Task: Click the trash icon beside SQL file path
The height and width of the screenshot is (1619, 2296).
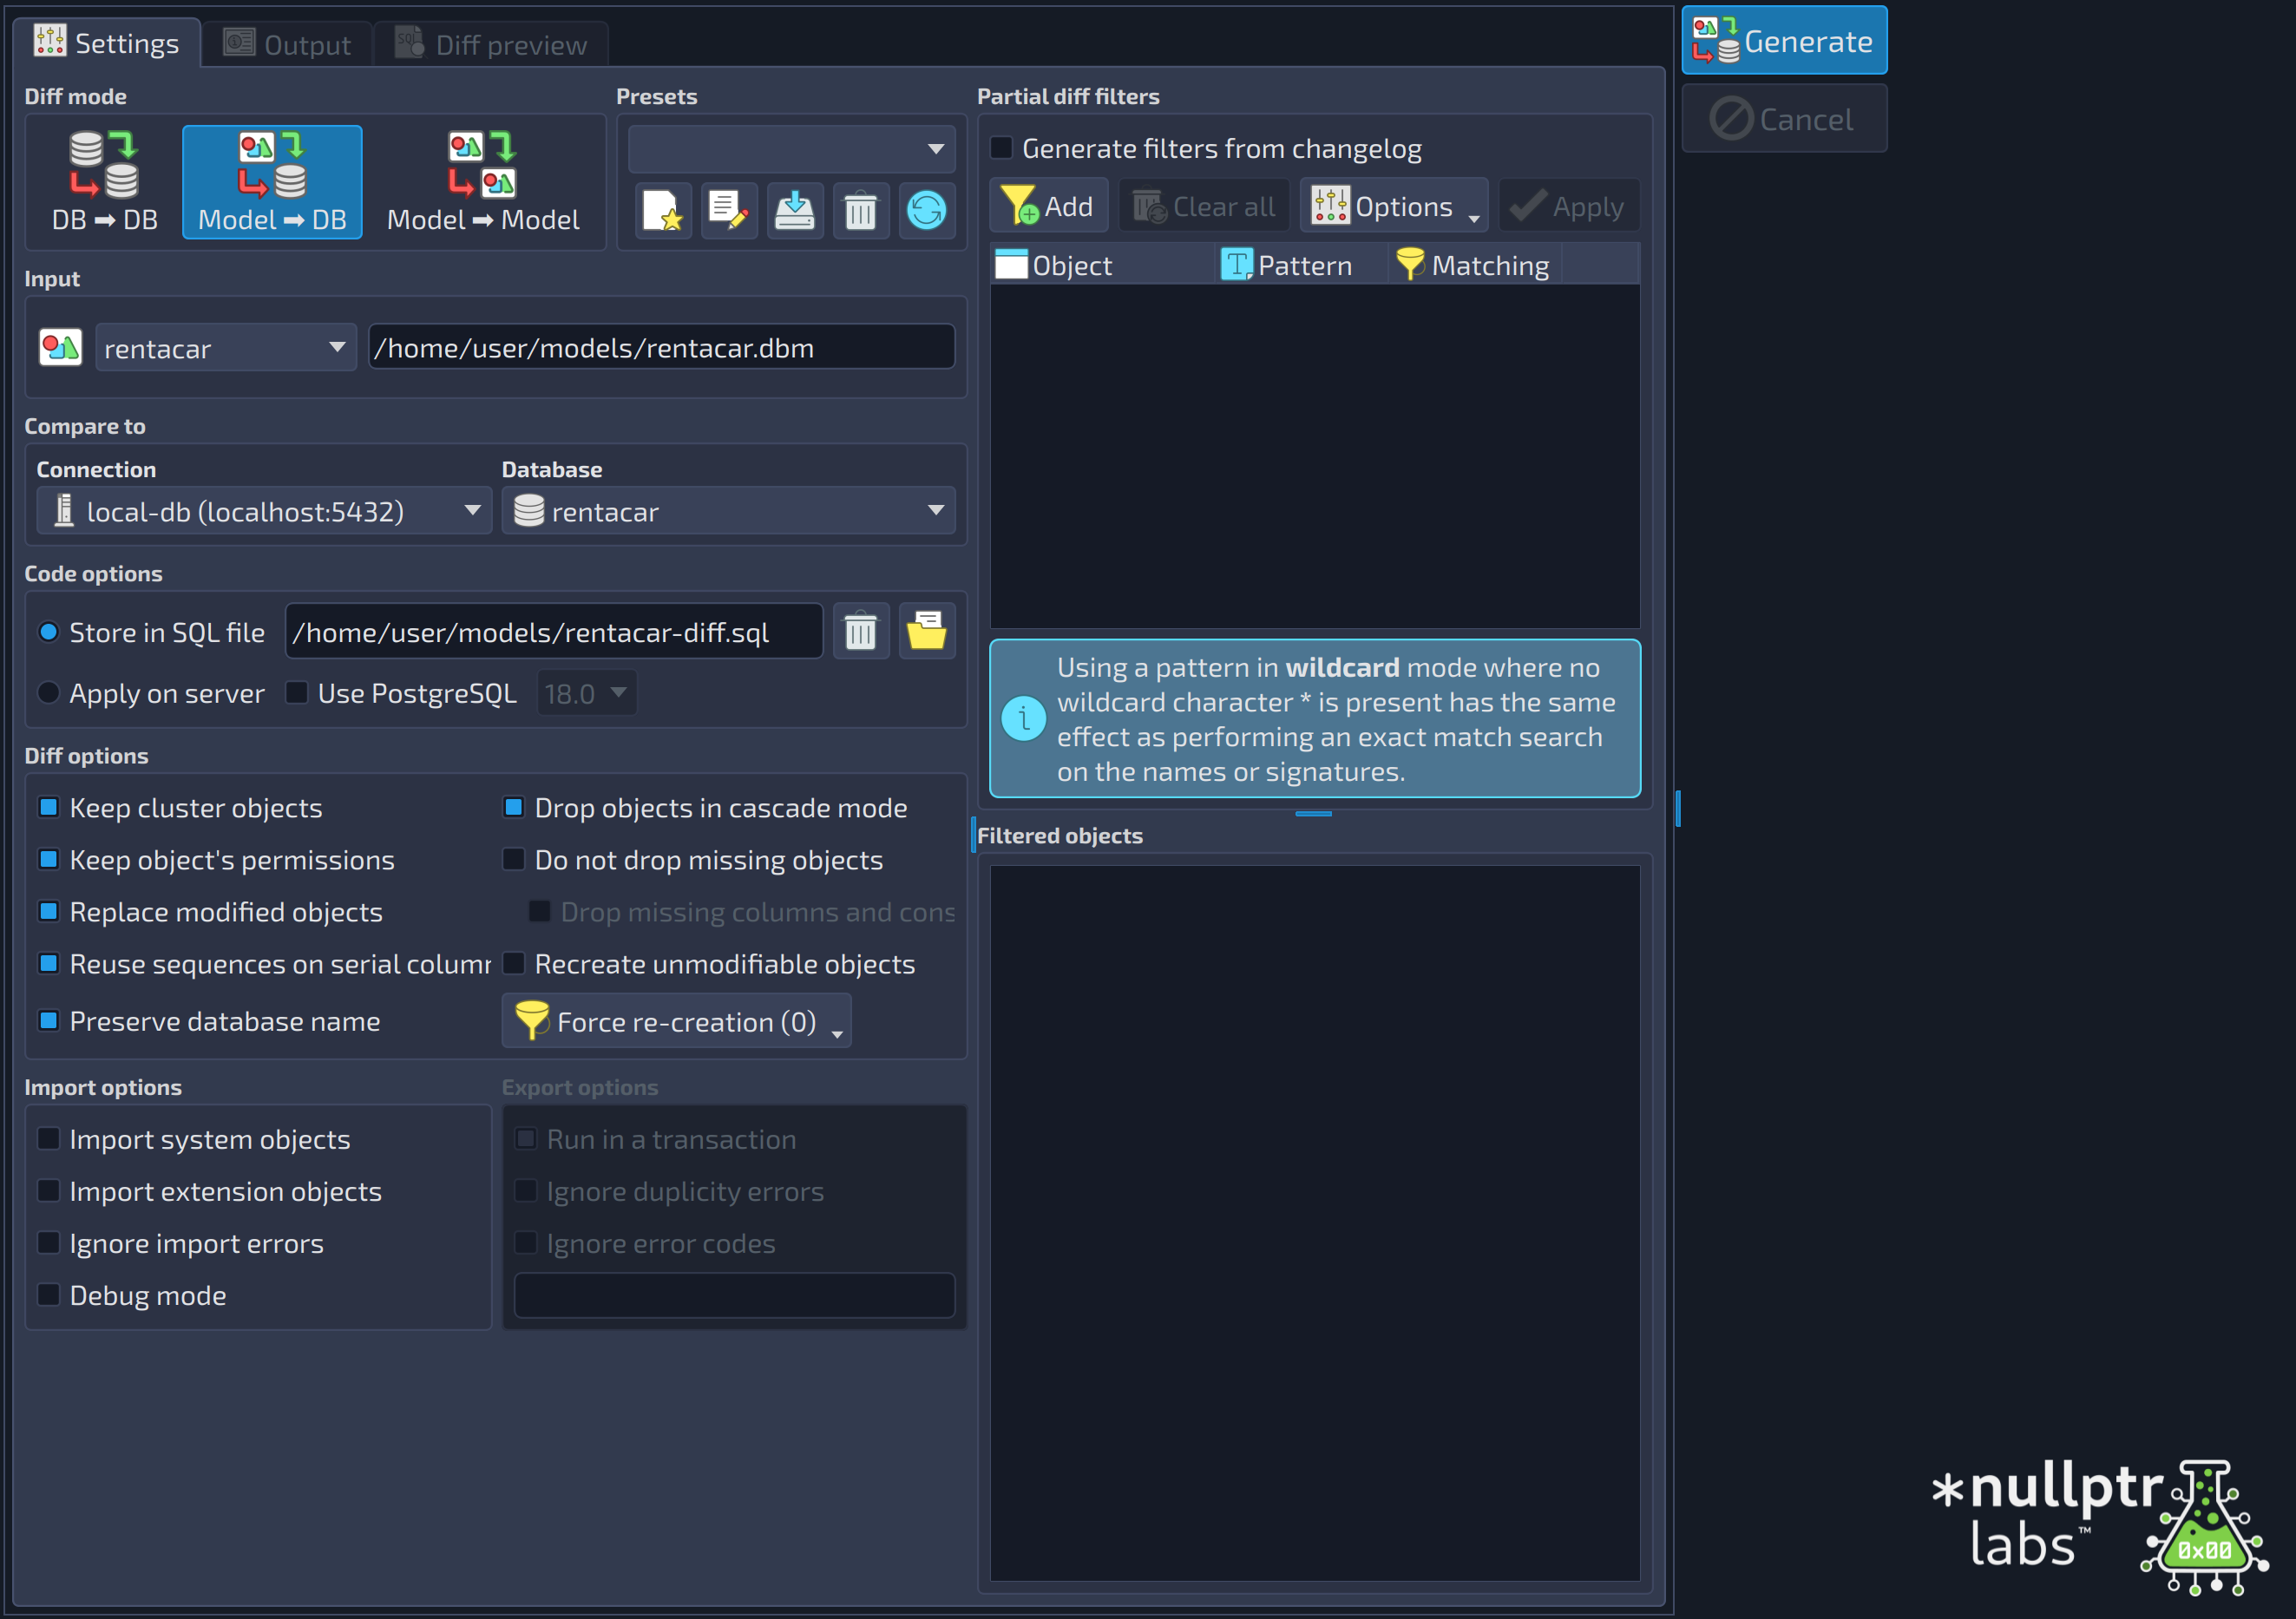Action: click(861, 632)
